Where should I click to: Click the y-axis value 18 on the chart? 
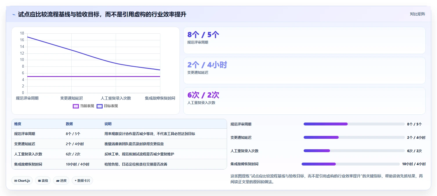point(22,33)
